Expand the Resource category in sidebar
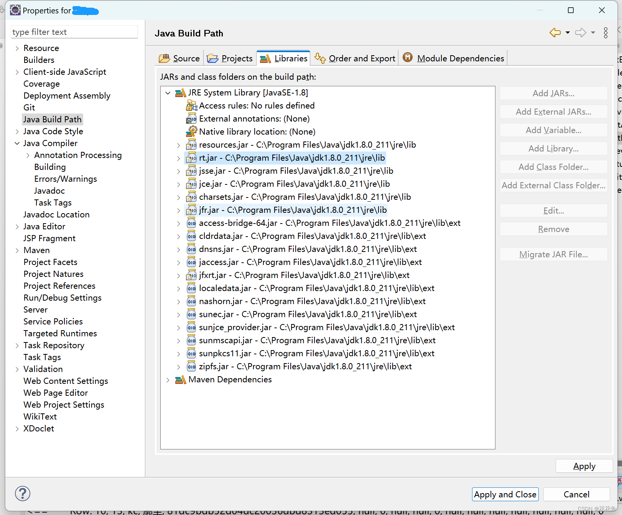The image size is (622, 515). coord(17,48)
